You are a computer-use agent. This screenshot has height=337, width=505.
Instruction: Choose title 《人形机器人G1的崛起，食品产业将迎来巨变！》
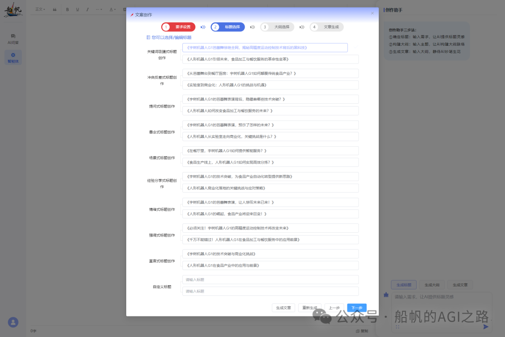271,214
